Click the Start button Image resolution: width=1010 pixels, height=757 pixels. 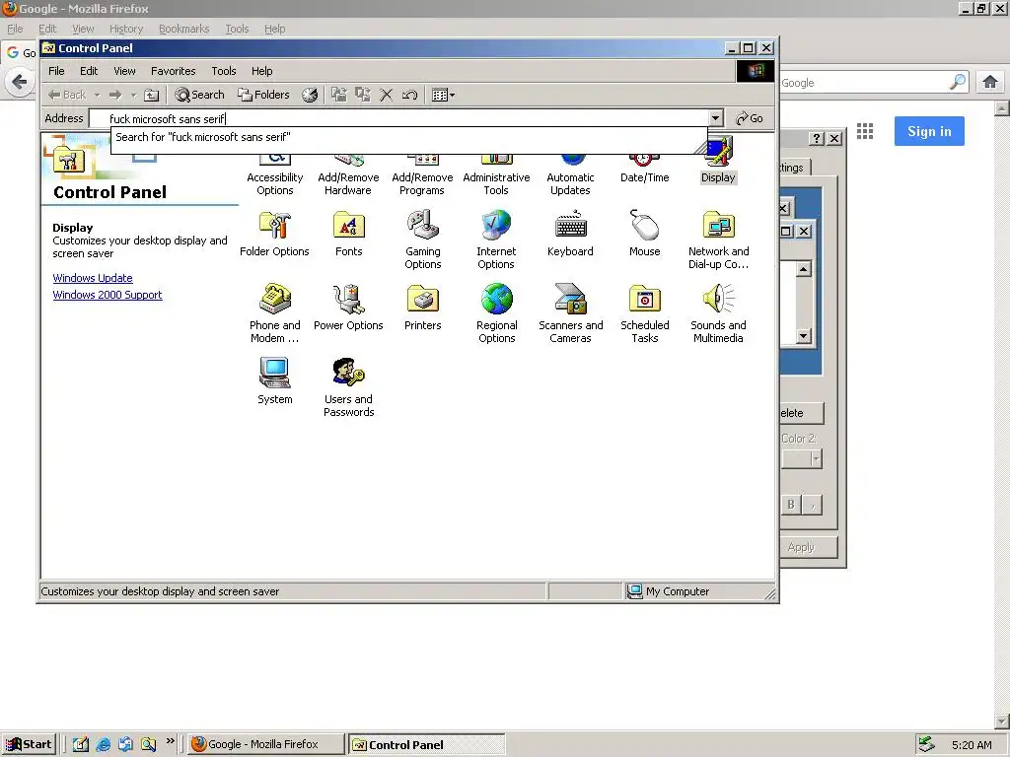pos(29,744)
